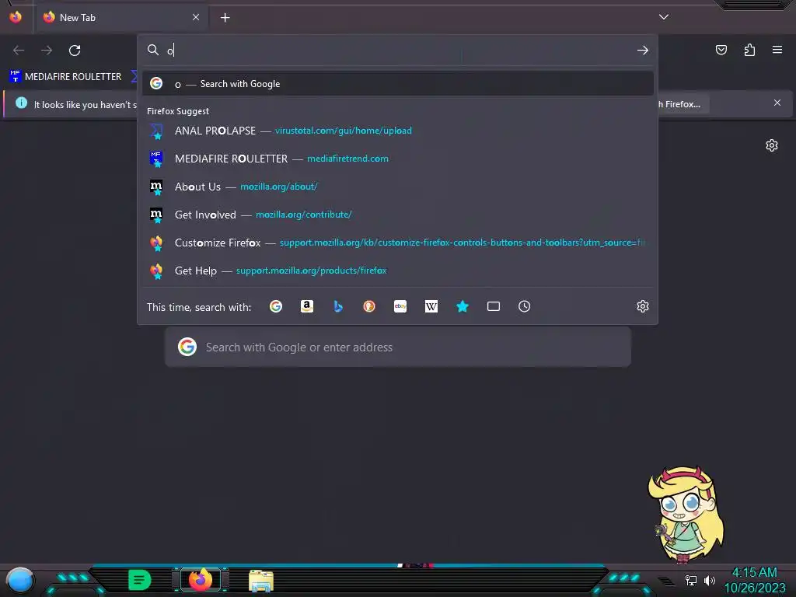Screen dimensions: 796x597
Task: Open Get Help support.mozilla.org suggestion
Action: [397, 271]
